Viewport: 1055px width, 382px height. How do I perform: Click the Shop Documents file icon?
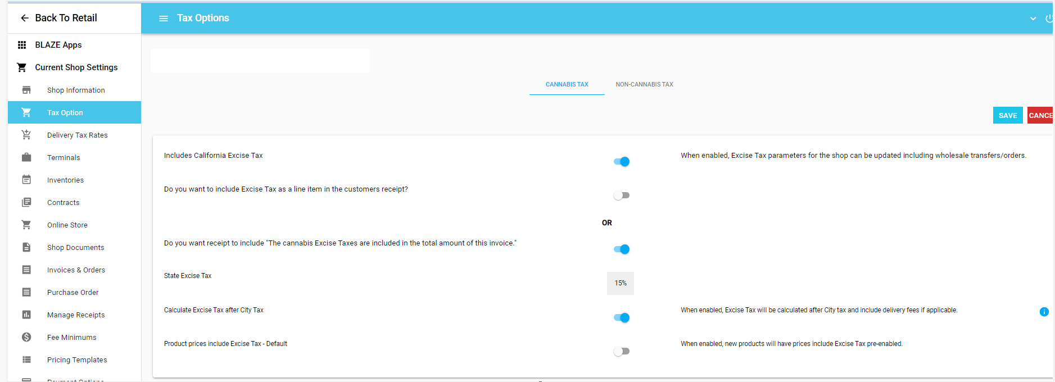coord(26,247)
